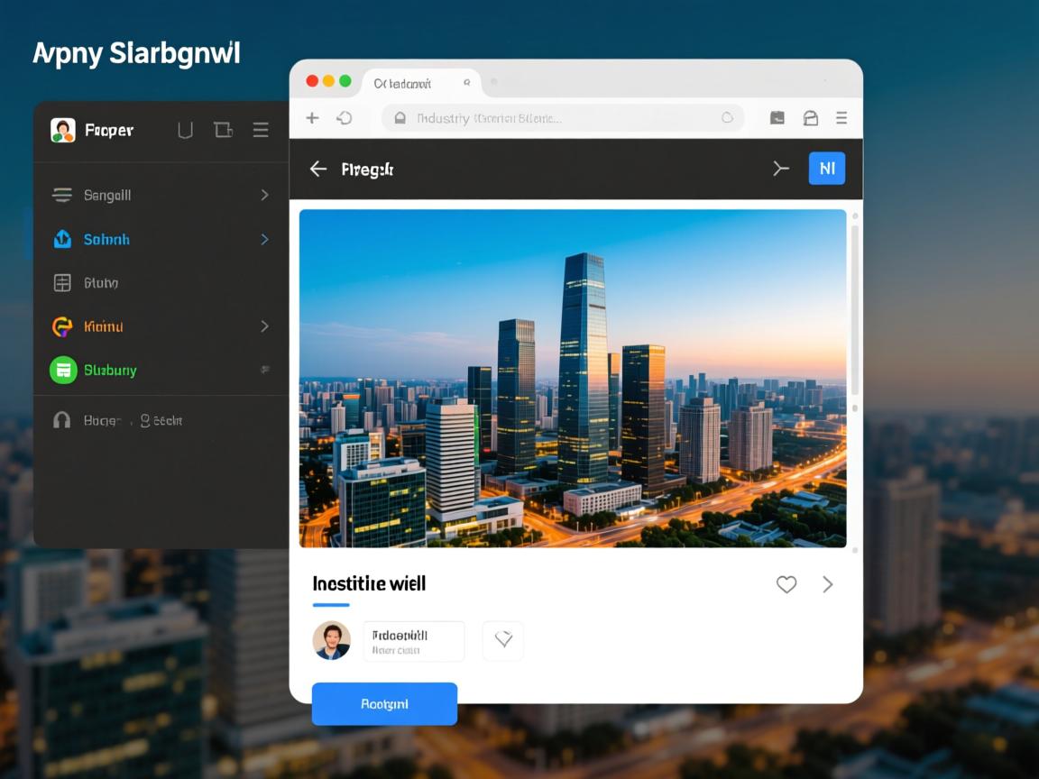The width and height of the screenshot is (1039, 779).
Task: Expand the Sohmh sidebar chevron
Action: [264, 239]
